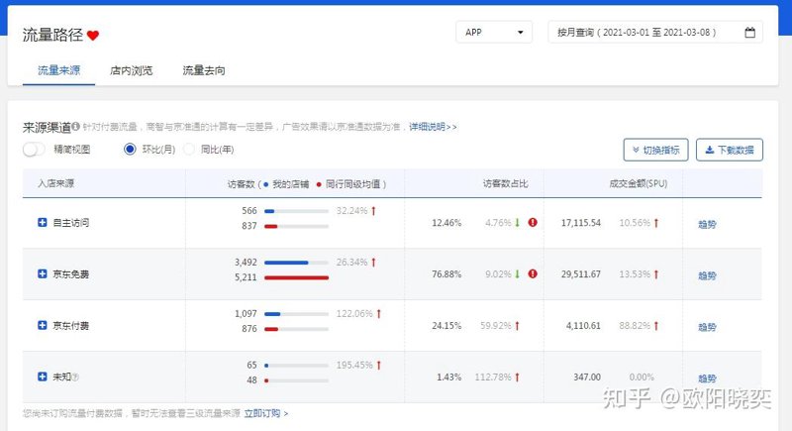This screenshot has height=431, width=792.
Task: Open the calendar date picker icon
Action: click(750, 33)
